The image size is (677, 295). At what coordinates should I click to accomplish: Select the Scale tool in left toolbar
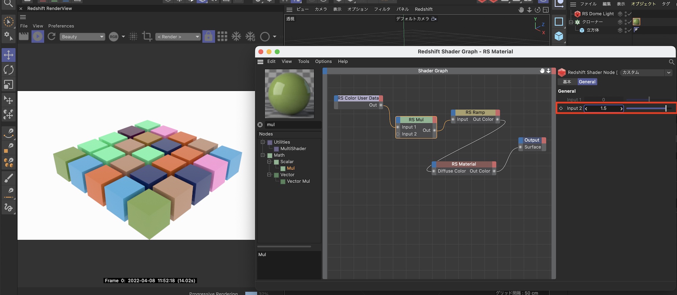coord(8,84)
